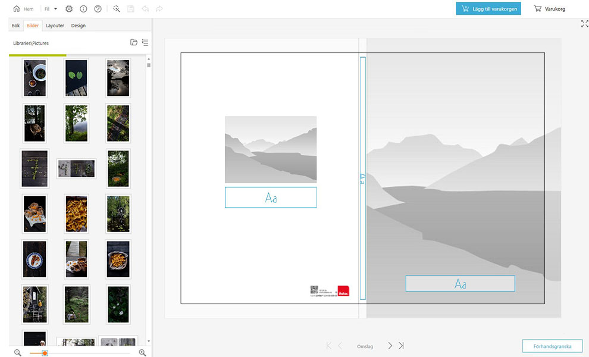This screenshot has width=589, height=357.
Task: Switch to the Layouter tab
Action: 55,26
